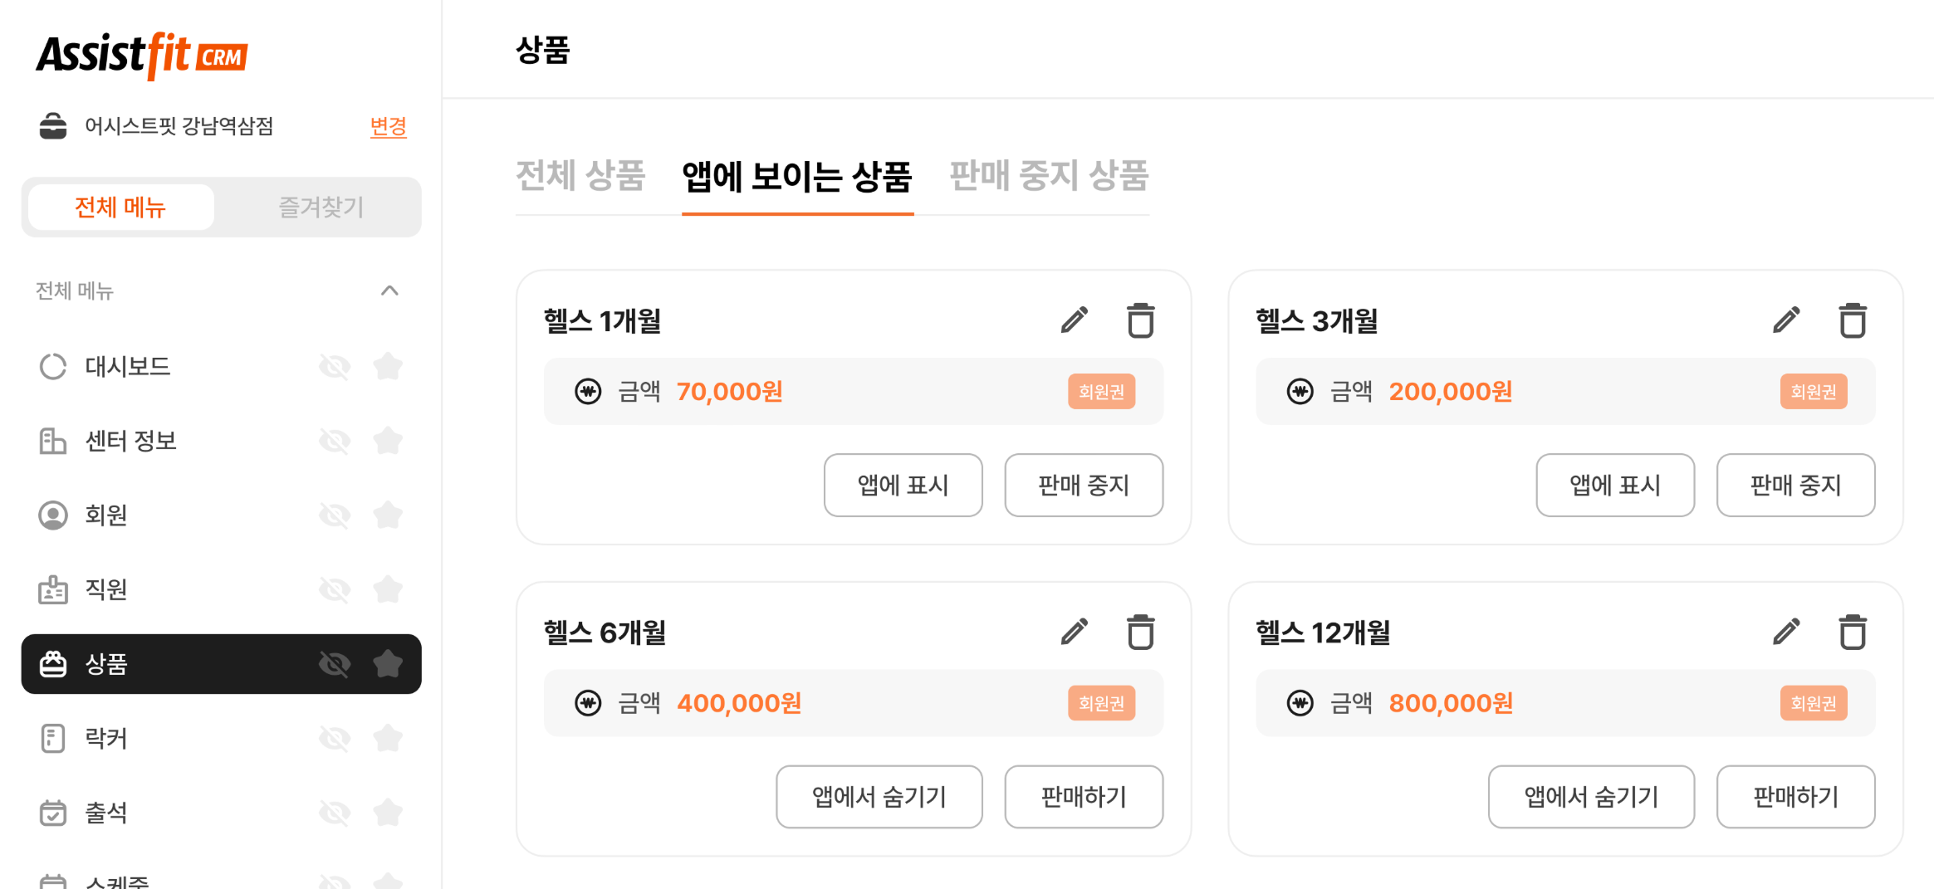The width and height of the screenshot is (1934, 889).
Task: Delete 헬스 6개월 via its trash icon
Action: click(x=1140, y=632)
